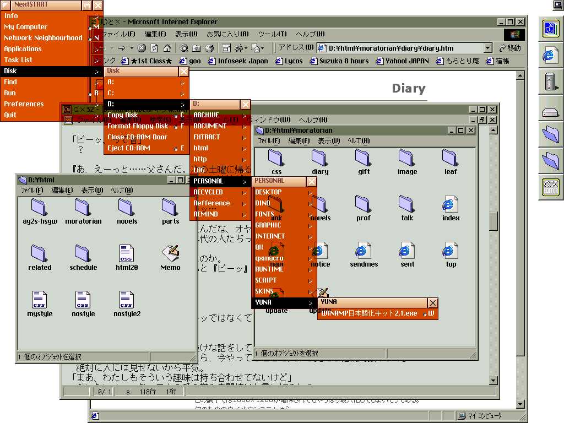The width and height of the screenshot is (564, 423).
Task: Open the ★1st Class★ link
Action: tap(147, 61)
